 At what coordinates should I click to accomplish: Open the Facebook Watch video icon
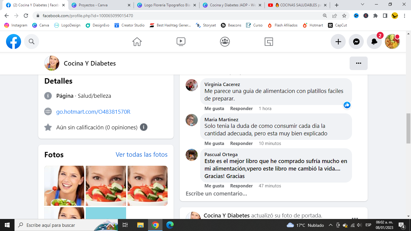181,42
